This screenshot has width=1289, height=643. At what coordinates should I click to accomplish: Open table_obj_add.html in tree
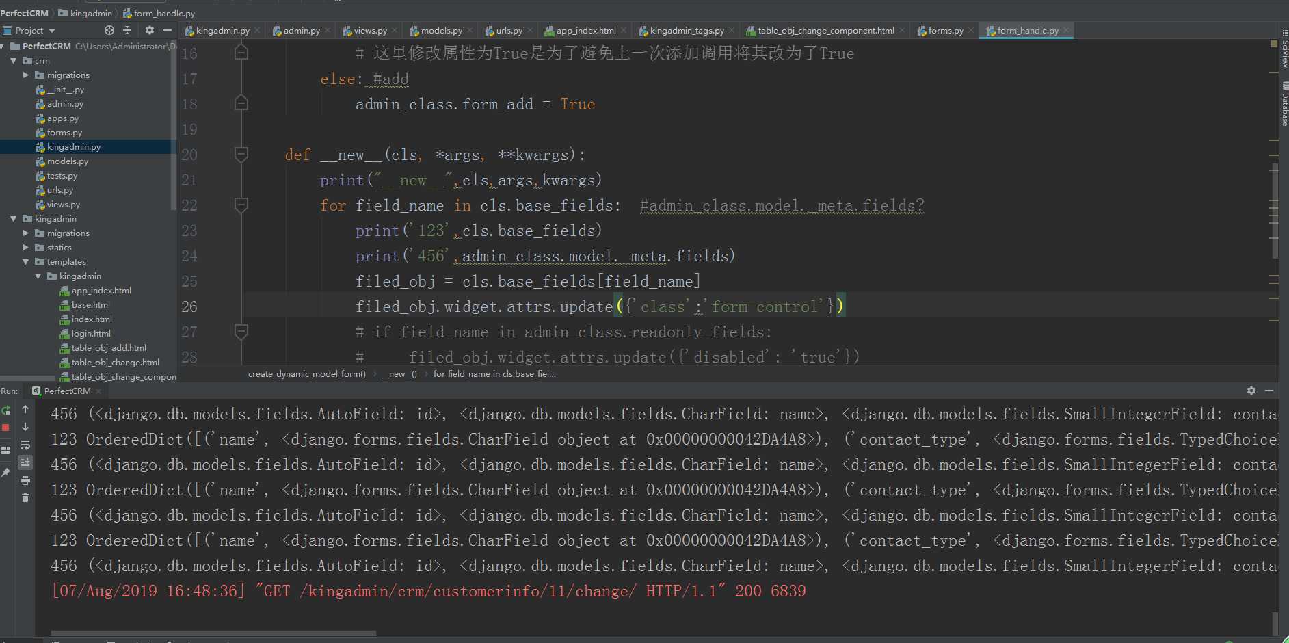[109, 348]
